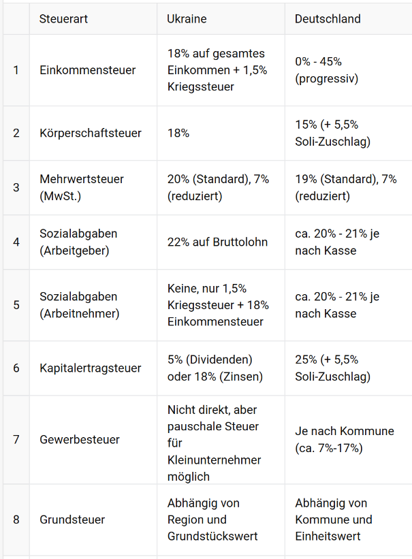Screen dimensions: 412x559
Task: Select row number 1
Action: 16,70
